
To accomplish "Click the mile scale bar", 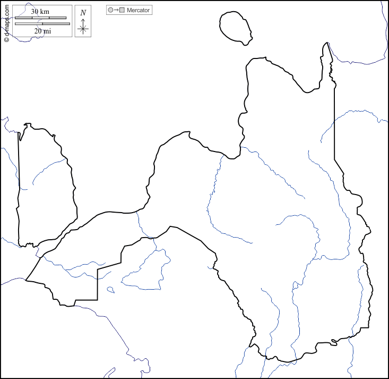I will click(42, 24).
